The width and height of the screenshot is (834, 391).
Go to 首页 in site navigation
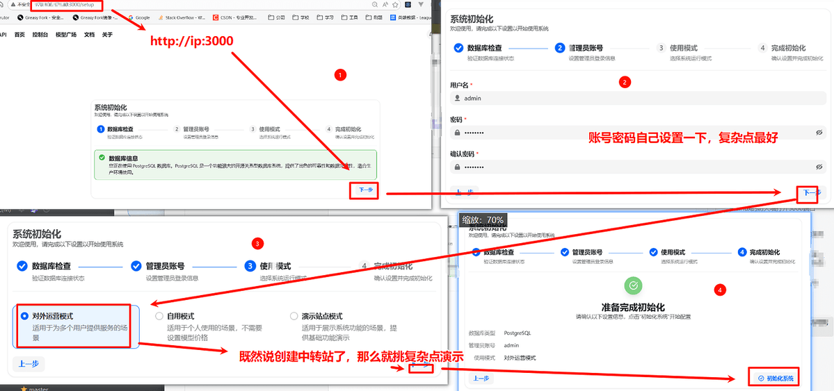19,35
